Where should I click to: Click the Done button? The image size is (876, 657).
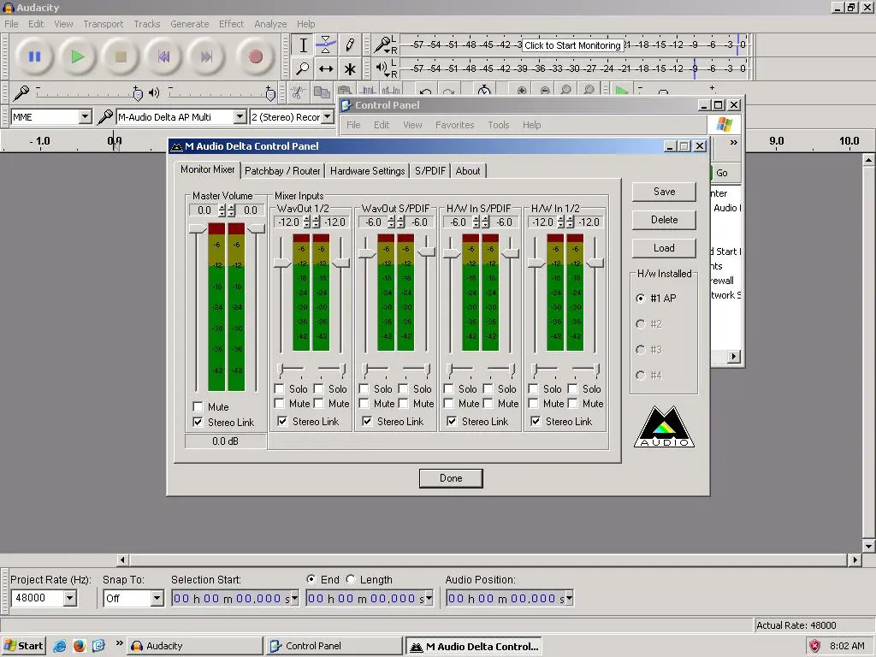451,478
